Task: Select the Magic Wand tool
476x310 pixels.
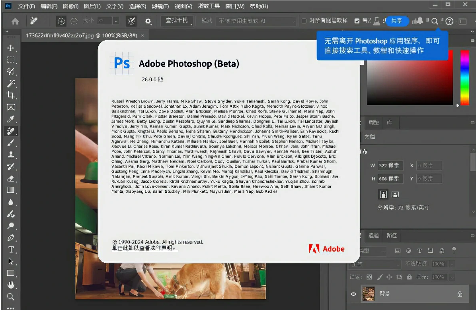Action: (11, 83)
